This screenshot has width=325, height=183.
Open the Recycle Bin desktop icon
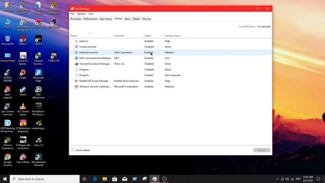coord(8,40)
